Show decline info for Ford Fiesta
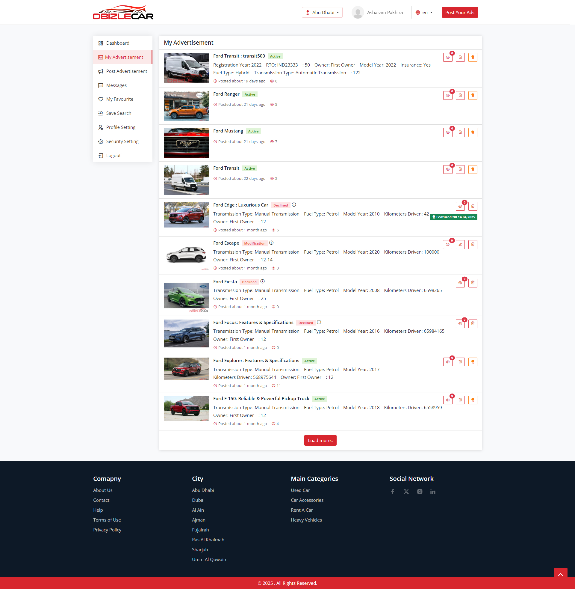575x589 pixels. pyautogui.click(x=262, y=282)
